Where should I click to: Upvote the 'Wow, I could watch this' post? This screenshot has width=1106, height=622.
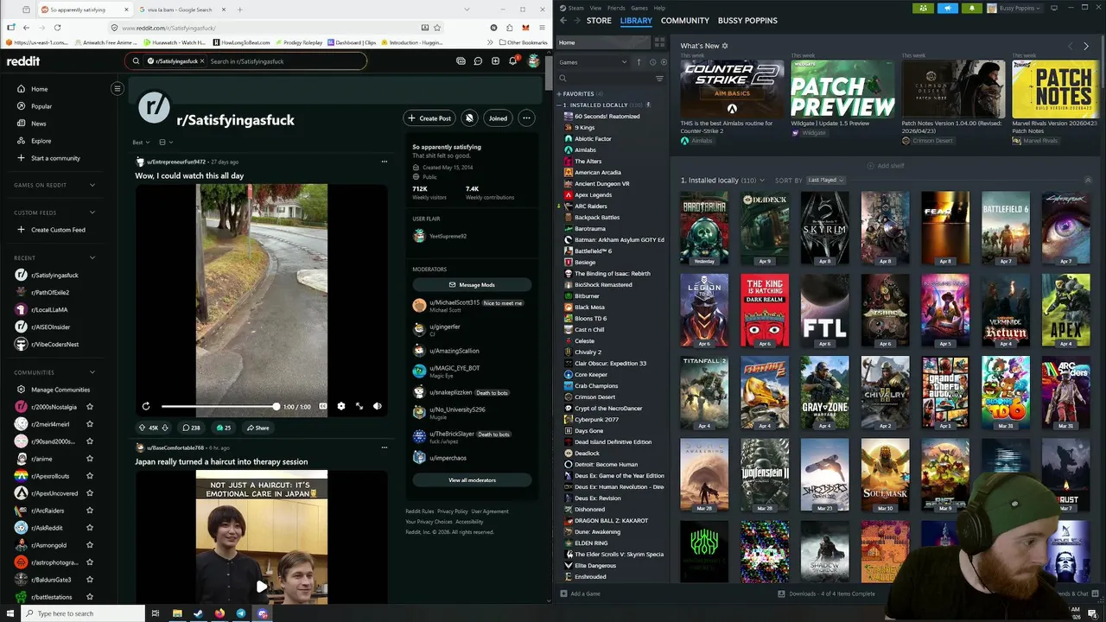pos(143,428)
